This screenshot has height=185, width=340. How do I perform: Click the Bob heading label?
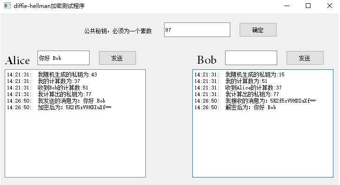(x=207, y=60)
